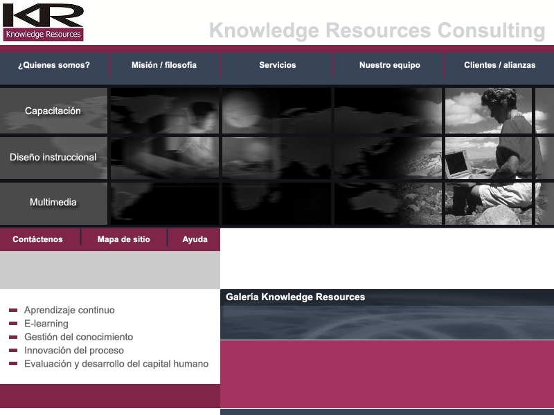Select the E-learning list item
Screen dimensions: 554x415
(46, 324)
